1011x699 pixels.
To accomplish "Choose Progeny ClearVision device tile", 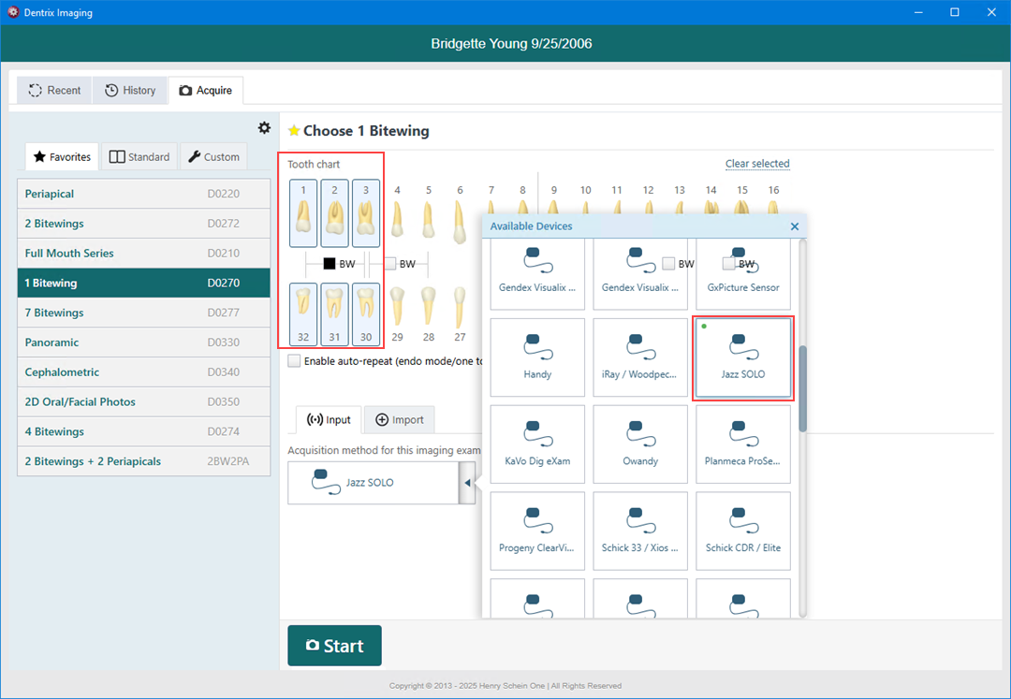I will click(x=537, y=531).
